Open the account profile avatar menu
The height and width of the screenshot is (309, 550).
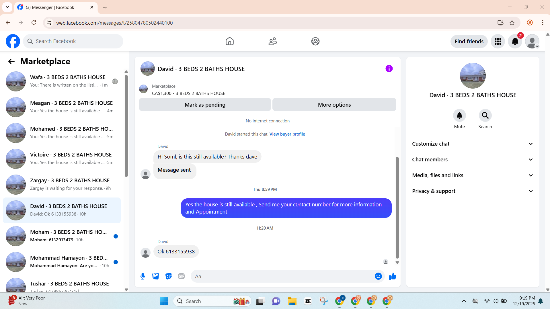click(532, 41)
